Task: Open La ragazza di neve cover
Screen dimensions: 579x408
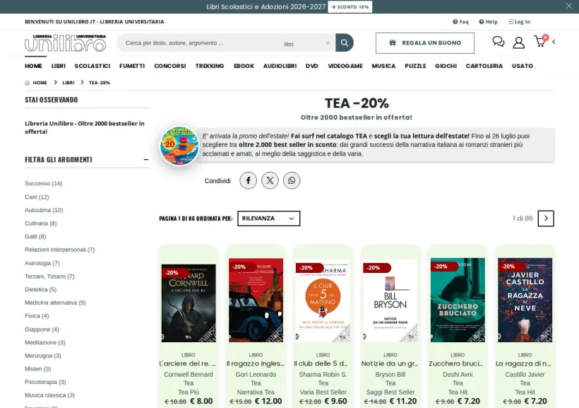Action: pyautogui.click(x=525, y=300)
